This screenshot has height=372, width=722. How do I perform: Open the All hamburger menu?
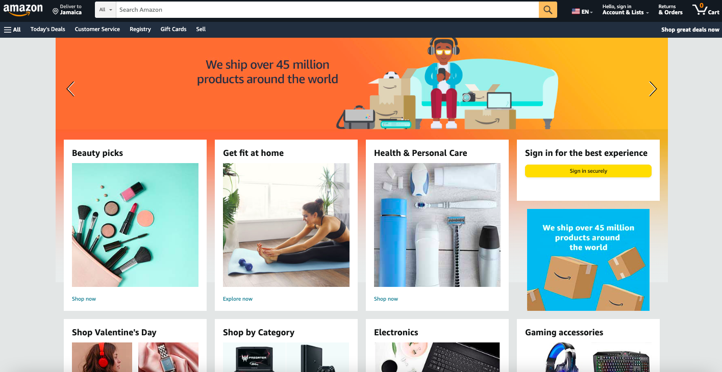click(12, 30)
